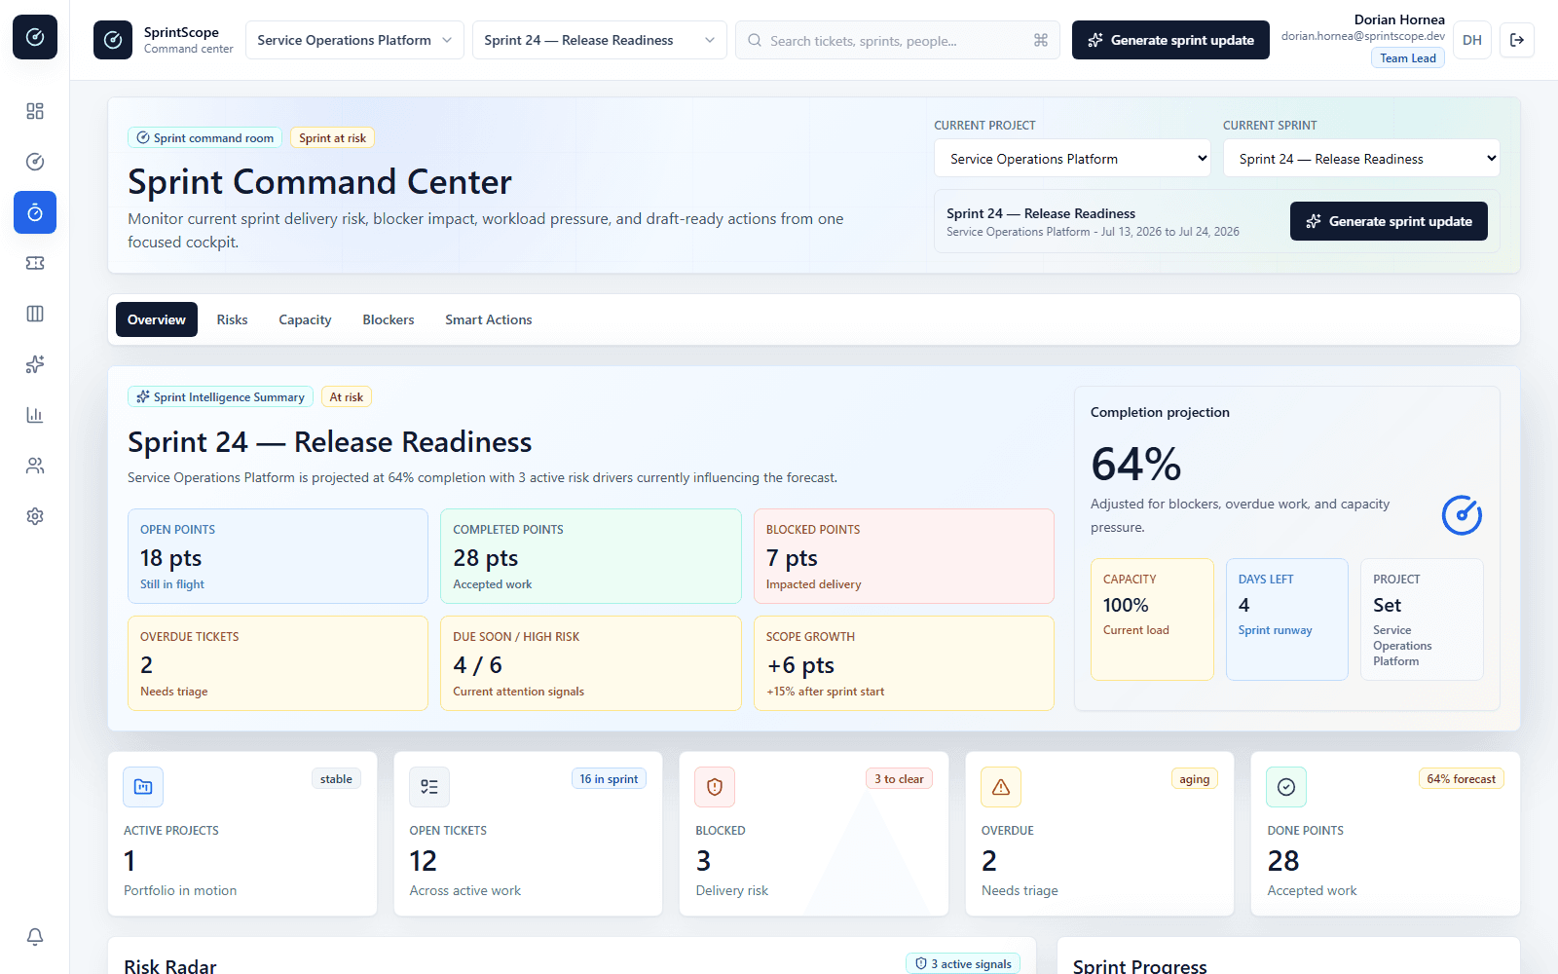
Task: Click Generate sprint update in sprint card
Action: tap(1389, 221)
